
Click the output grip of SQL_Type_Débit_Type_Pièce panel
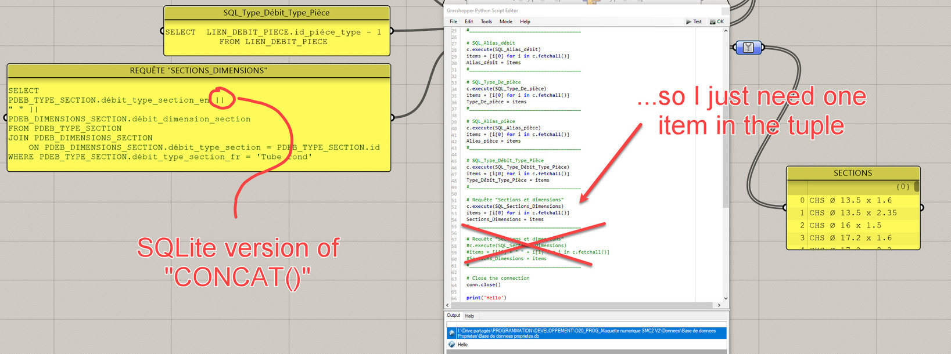click(391, 31)
